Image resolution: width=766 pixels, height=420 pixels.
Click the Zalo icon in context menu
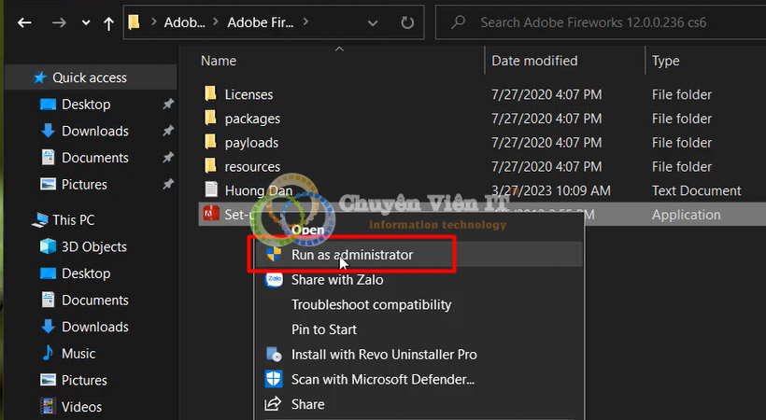tap(274, 279)
